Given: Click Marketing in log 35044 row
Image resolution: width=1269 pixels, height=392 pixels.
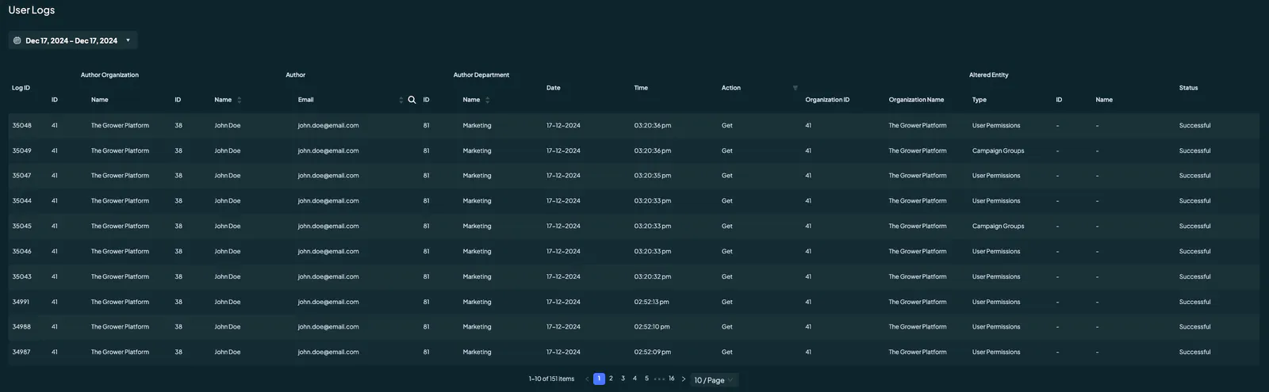Looking at the screenshot, I should 477,201.
